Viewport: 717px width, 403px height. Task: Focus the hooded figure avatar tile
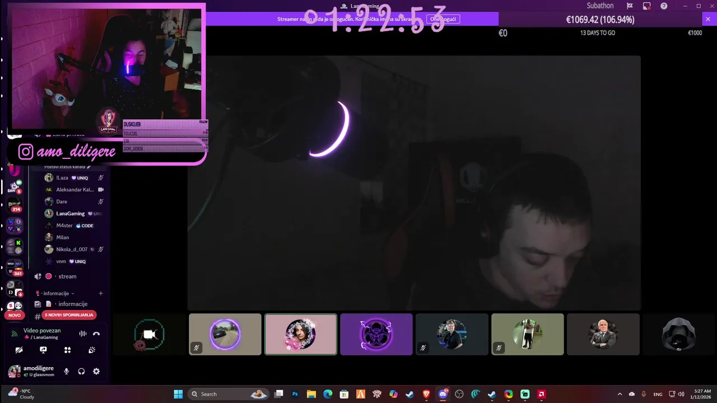[x=679, y=334]
